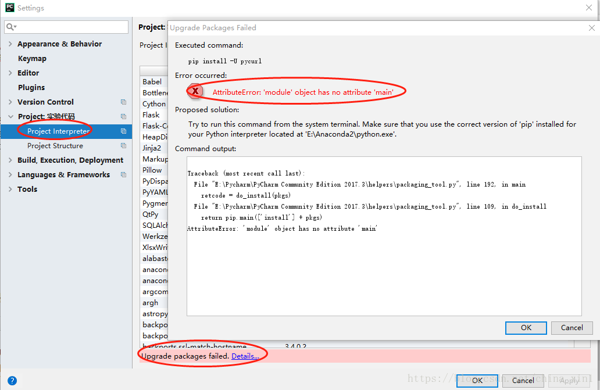Select Appearance & Behavior label
The height and width of the screenshot is (390, 600).
[x=60, y=44]
